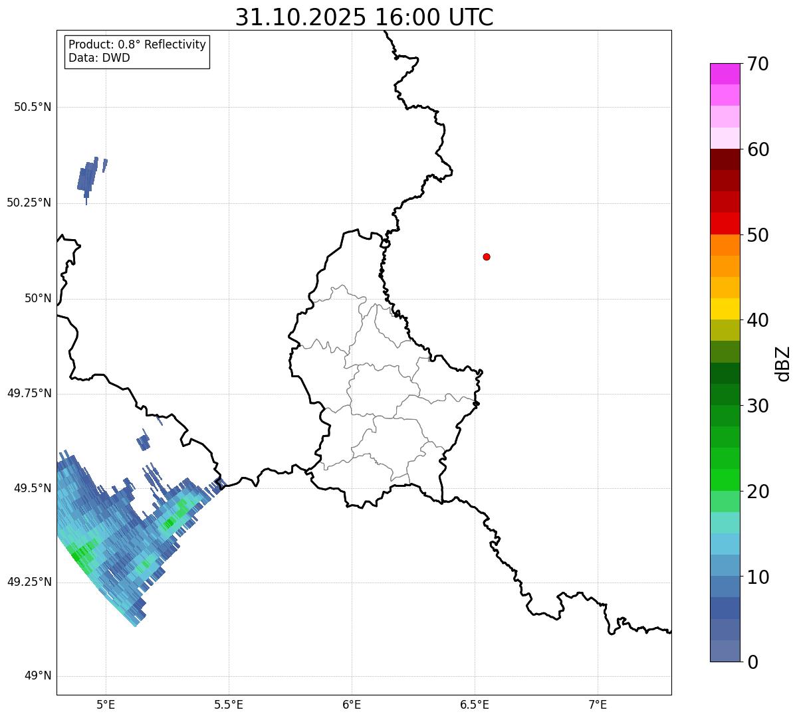The image size is (799, 718).
Task: Pick the bright yellow colorbar swatch above 40
Action: tap(725, 309)
